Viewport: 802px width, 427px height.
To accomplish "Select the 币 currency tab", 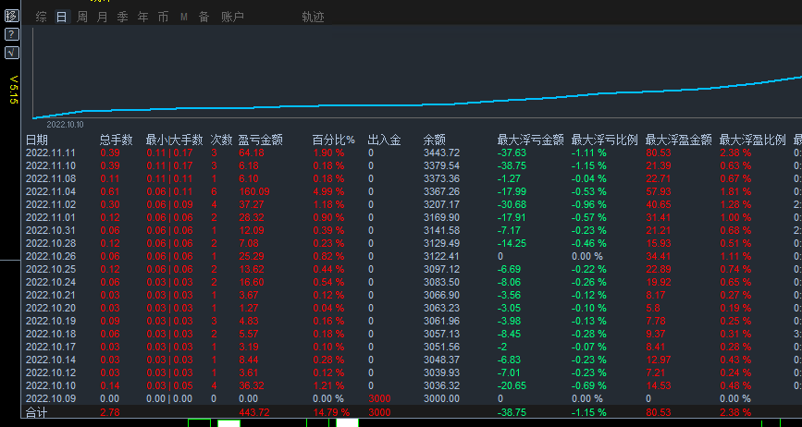I will 163,17.
